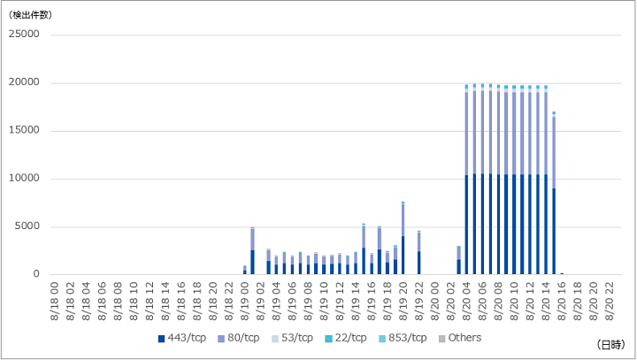Viewport: 637px width, 360px height.
Task: Click the 8/19 20 x-axis label
Action: click(x=403, y=302)
